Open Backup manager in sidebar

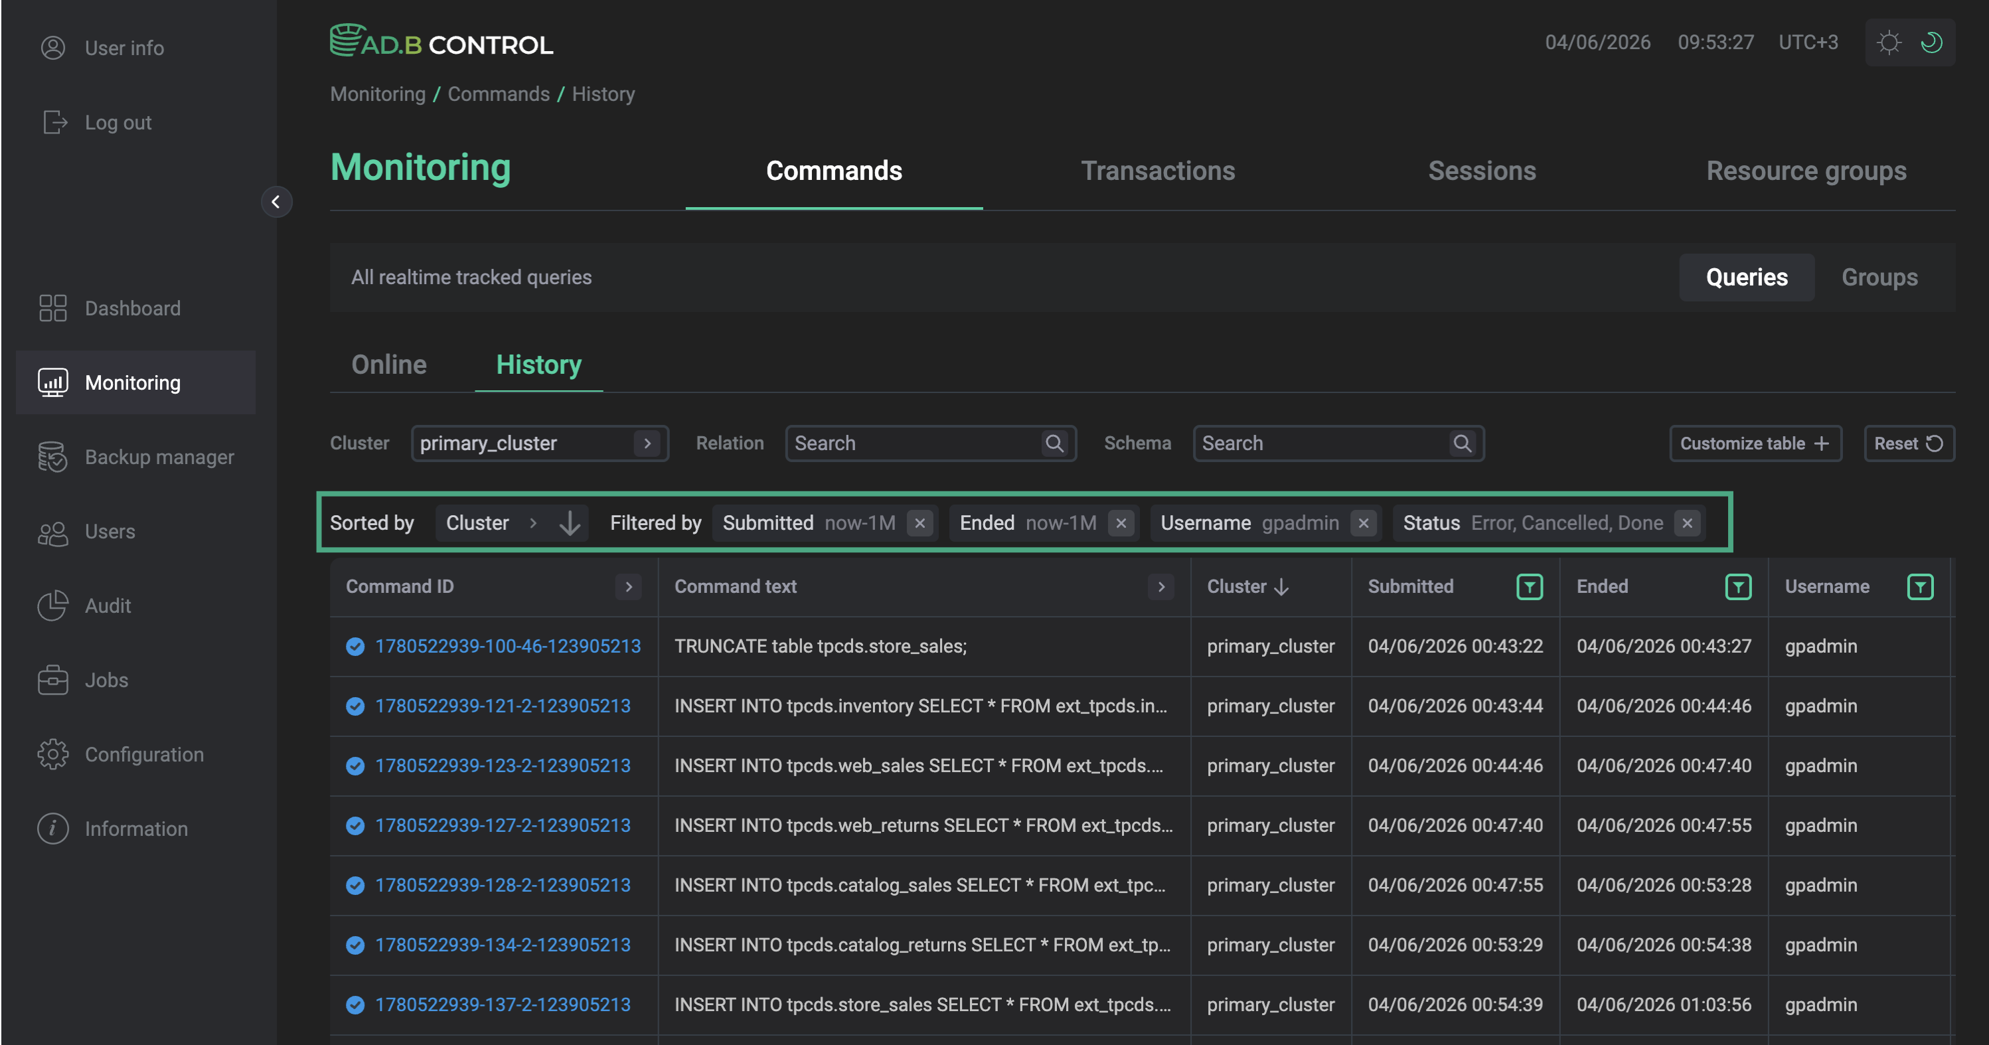click(x=136, y=457)
